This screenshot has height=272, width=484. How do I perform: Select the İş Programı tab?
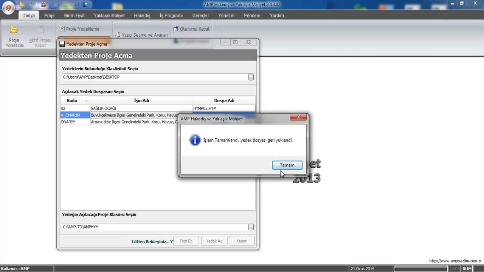171,15
